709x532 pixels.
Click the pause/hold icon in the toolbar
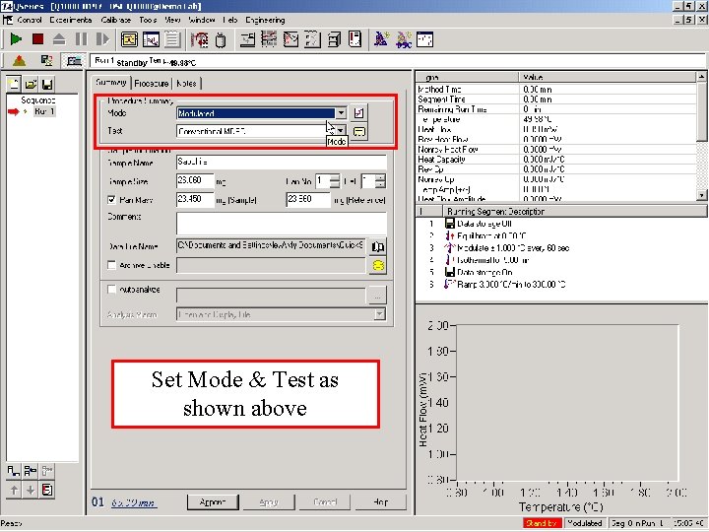[x=82, y=39]
